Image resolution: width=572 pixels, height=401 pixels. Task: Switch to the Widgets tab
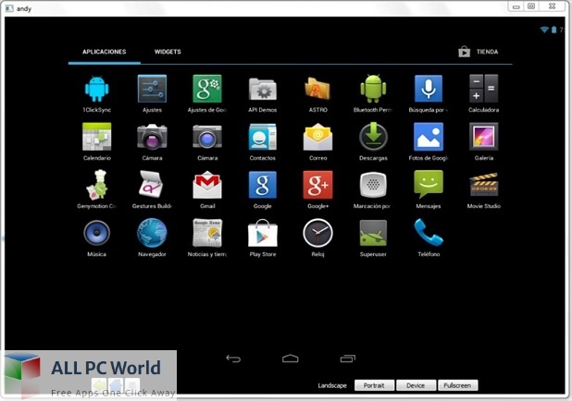[x=168, y=52]
